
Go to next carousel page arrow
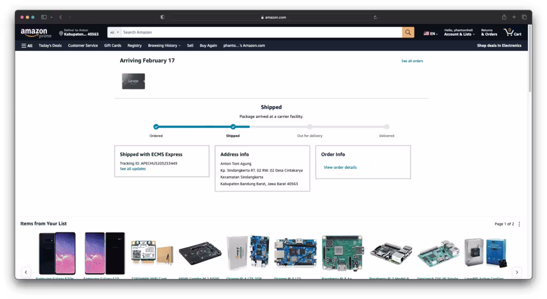[x=517, y=272]
